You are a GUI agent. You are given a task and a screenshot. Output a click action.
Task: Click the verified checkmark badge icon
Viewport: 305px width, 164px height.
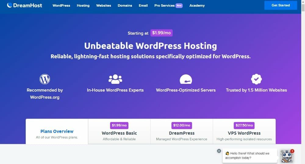tap(256, 79)
